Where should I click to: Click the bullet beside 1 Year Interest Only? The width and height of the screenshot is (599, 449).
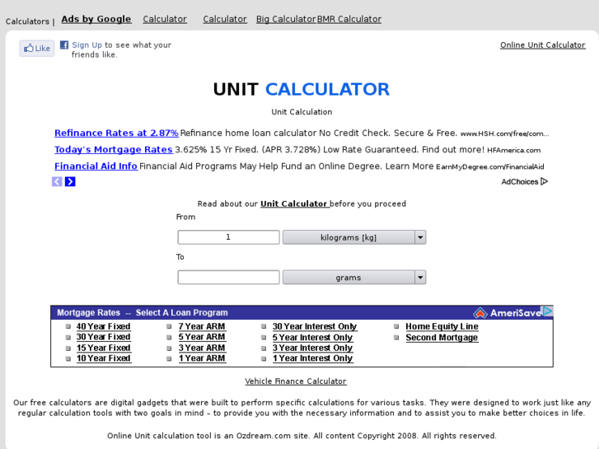(264, 358)
